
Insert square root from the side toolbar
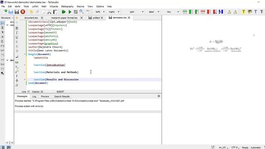point(17,85)
